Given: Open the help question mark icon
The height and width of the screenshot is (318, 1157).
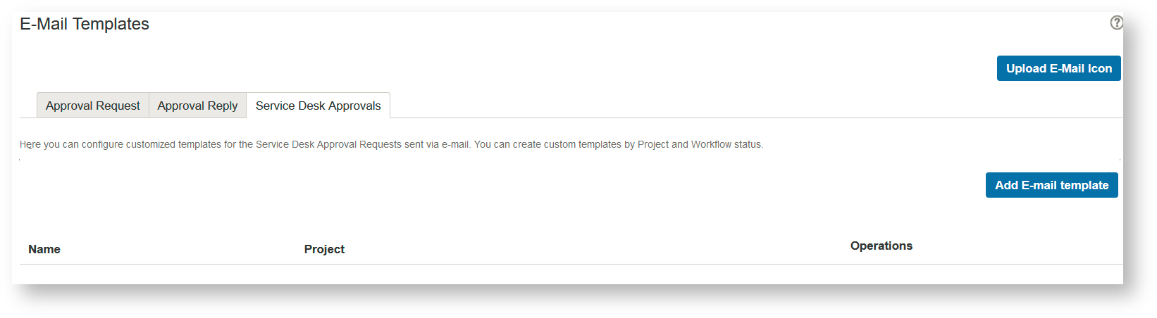Looking at the screenshot, I should click(x=1116, y=23).
